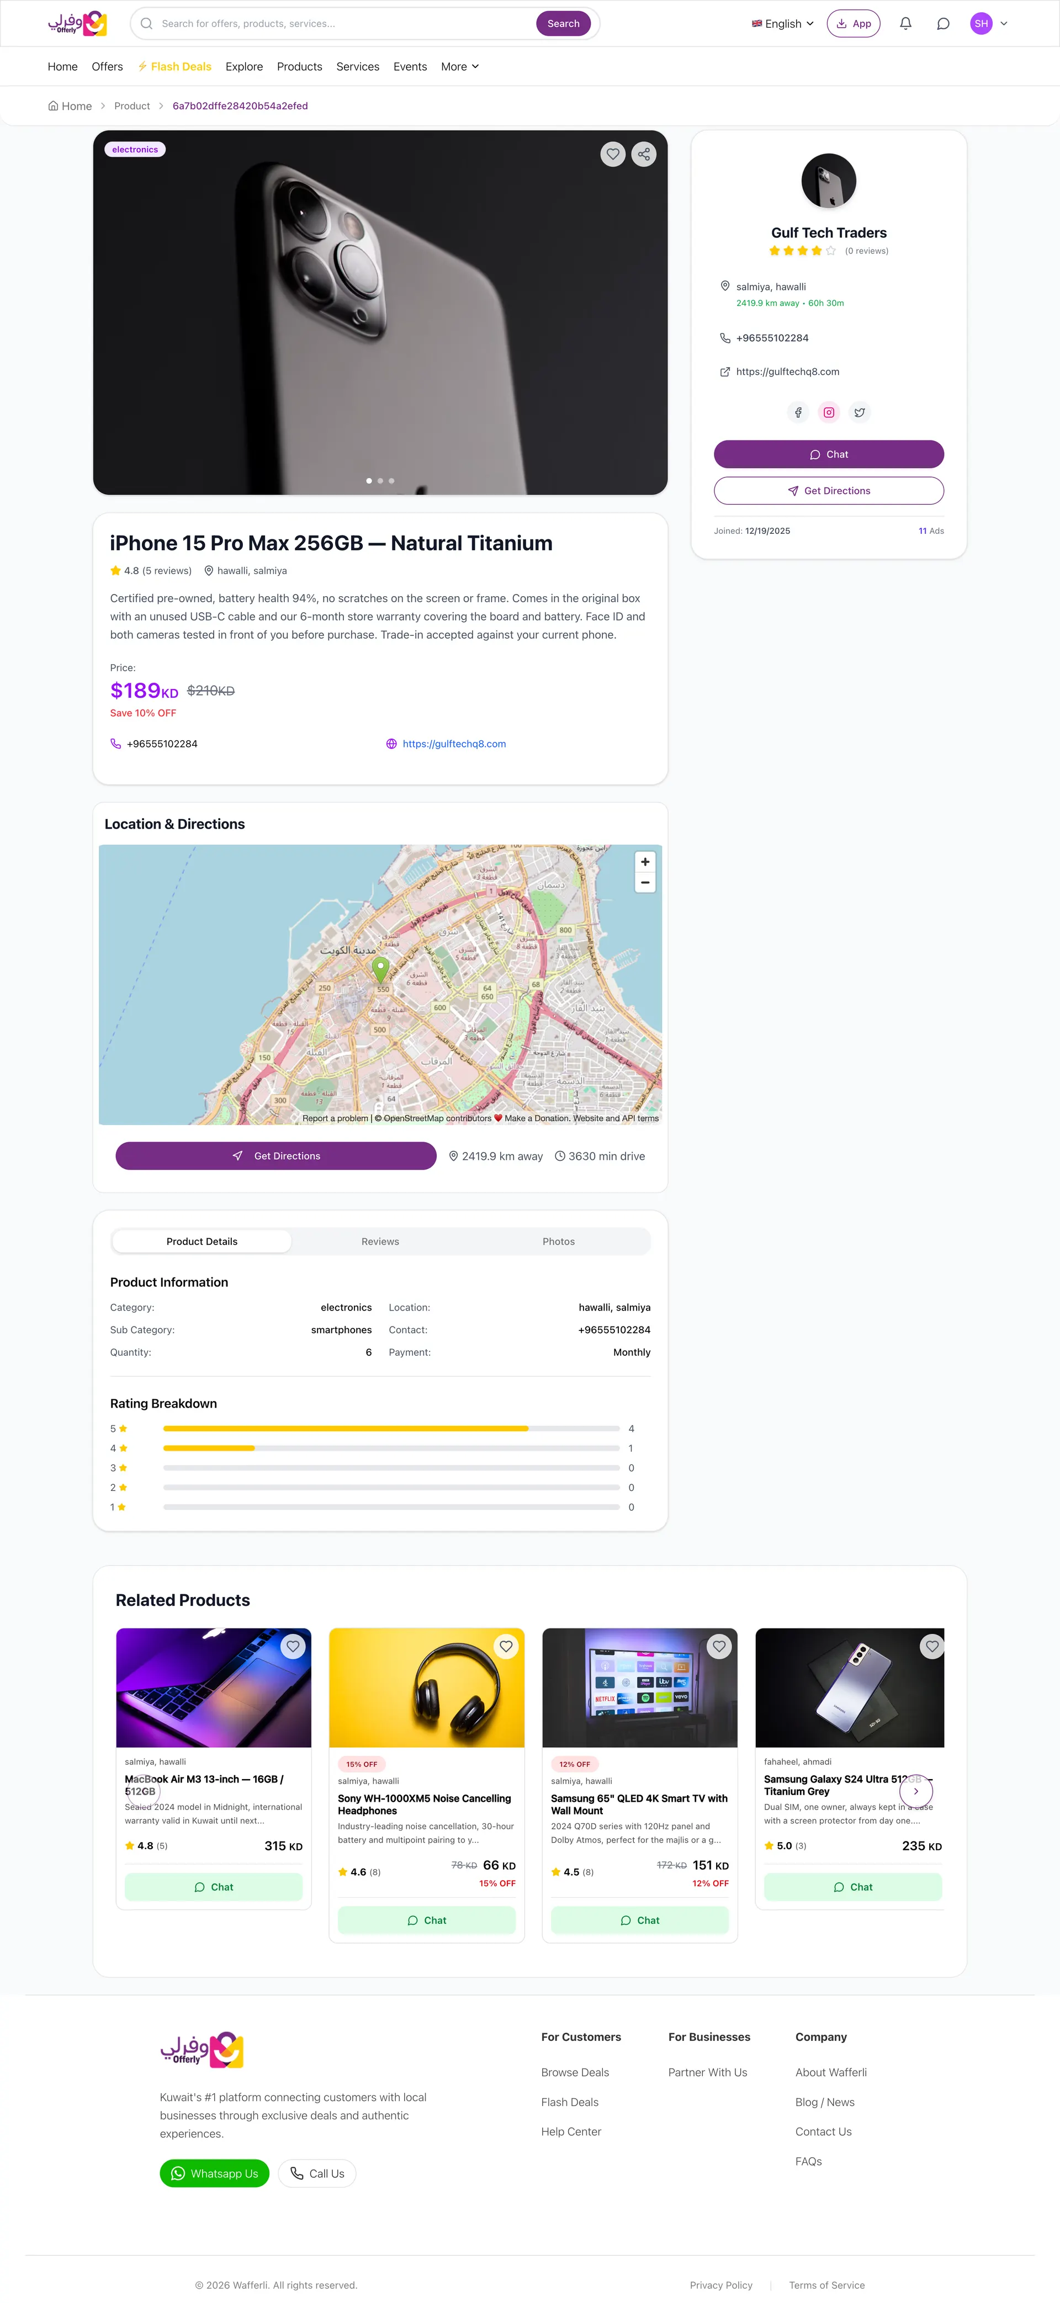Open Offers nav item
The image size is (1060, 2303).
[x=107, y=67]
